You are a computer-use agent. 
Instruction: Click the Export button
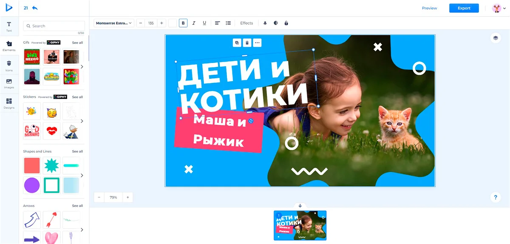point(464,8)
